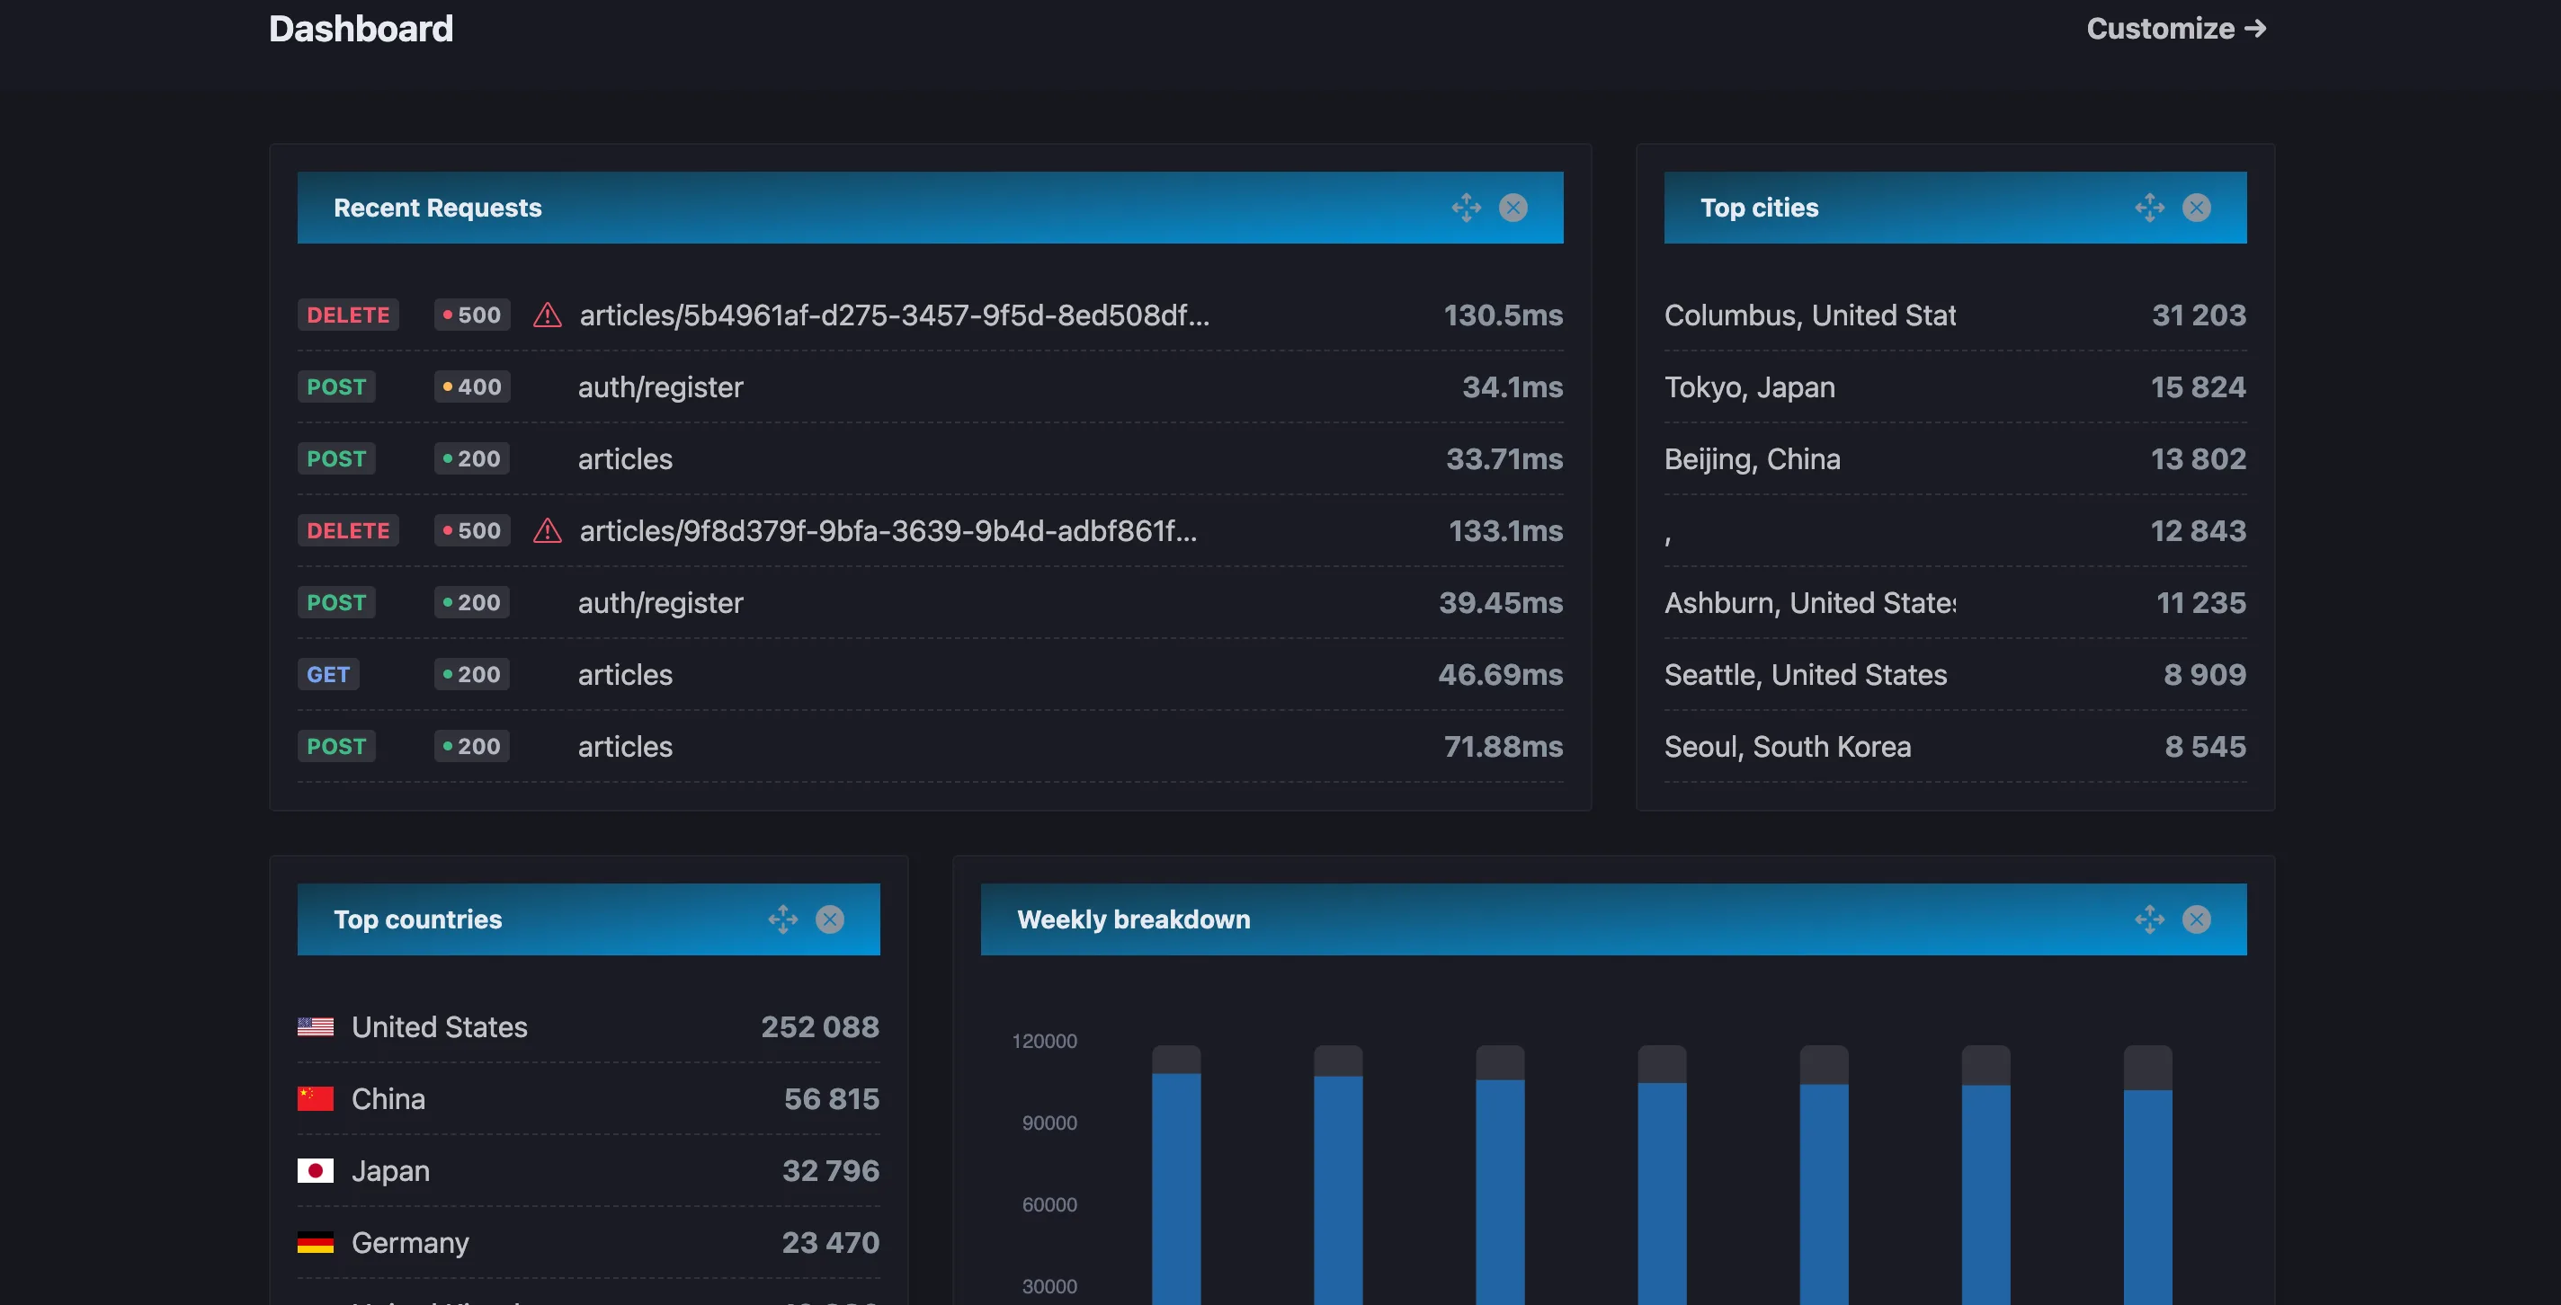Select the Columbus, United States city row
This screenshot has width=2561, height=1305.
(1955, 315)
